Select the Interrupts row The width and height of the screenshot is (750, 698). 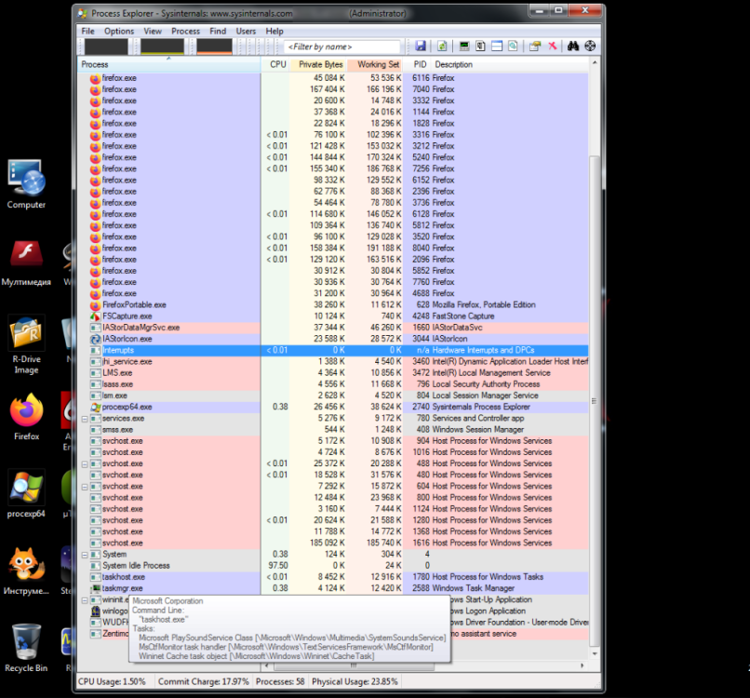[x=333, y=350]
